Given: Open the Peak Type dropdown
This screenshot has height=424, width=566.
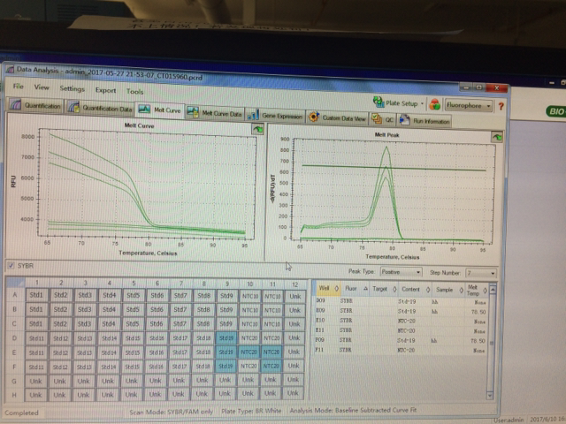Looking at the screenshot, I should 401,272.
